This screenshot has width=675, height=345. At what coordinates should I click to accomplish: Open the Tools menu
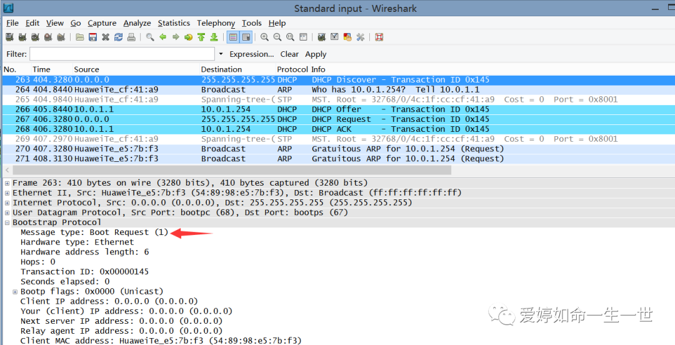click(252, 23)
